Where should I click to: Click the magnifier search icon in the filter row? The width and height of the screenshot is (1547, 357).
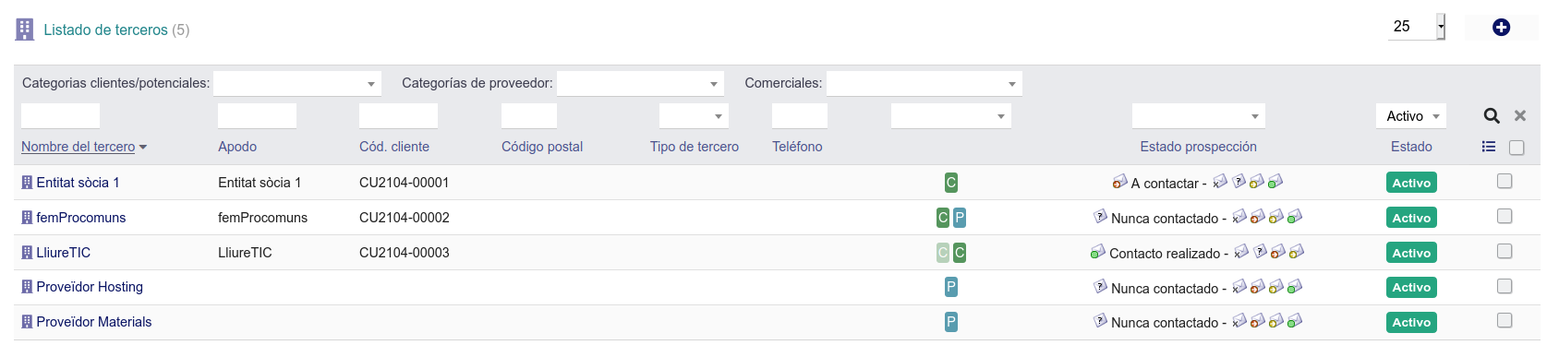(x=1492, y=116)
